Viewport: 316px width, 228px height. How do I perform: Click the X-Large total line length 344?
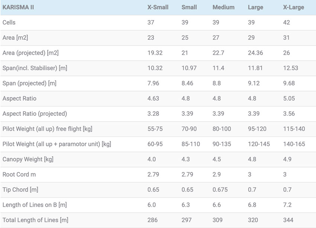[x=288, y=220]
